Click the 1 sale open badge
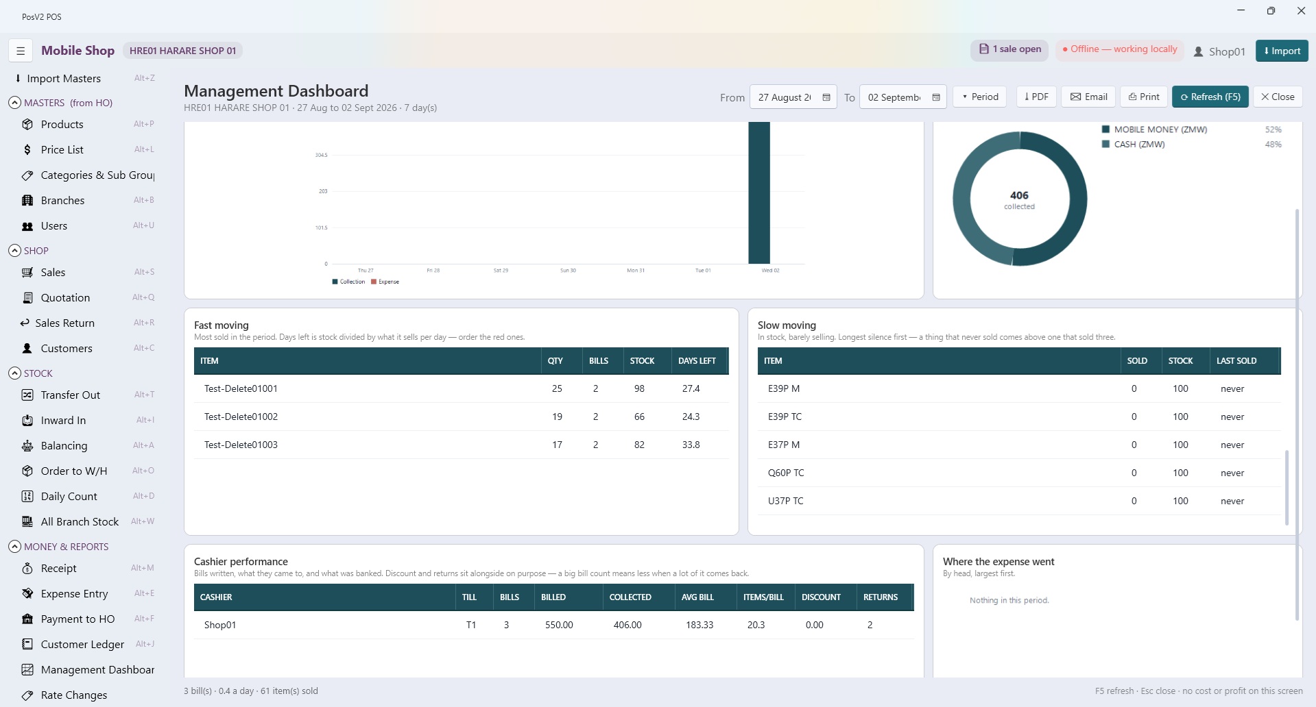This screenshot has height=707, width=1316. [1009, 49]
